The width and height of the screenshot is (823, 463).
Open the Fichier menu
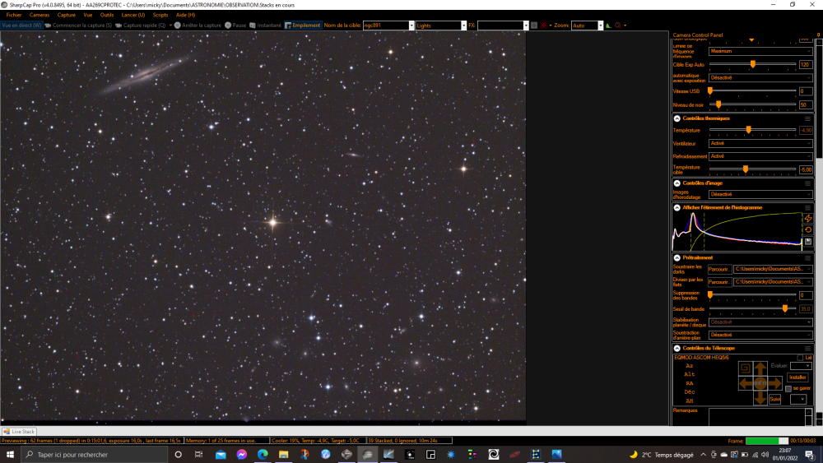coord(14,15)
